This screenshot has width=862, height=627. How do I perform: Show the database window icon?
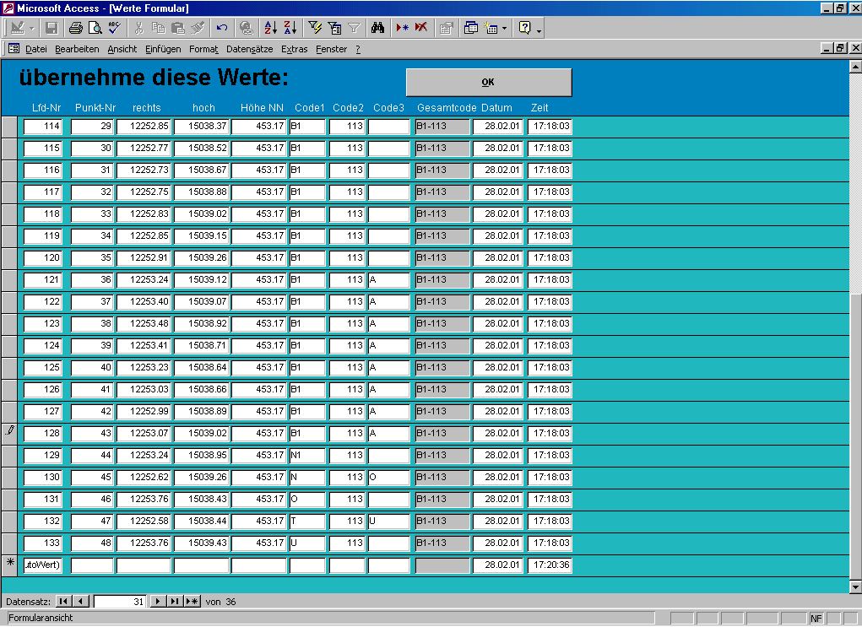pos(470,28)
